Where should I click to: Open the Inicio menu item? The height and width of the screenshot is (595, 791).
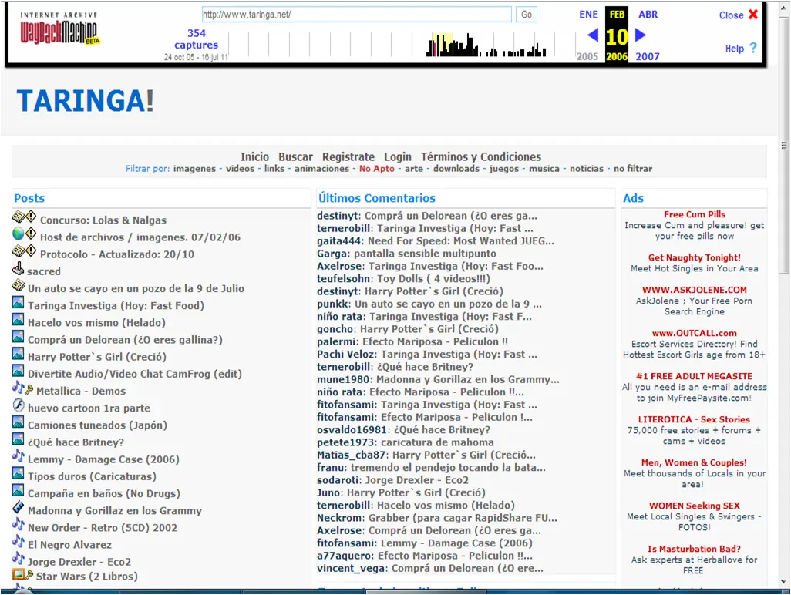[x=254, y=156]
